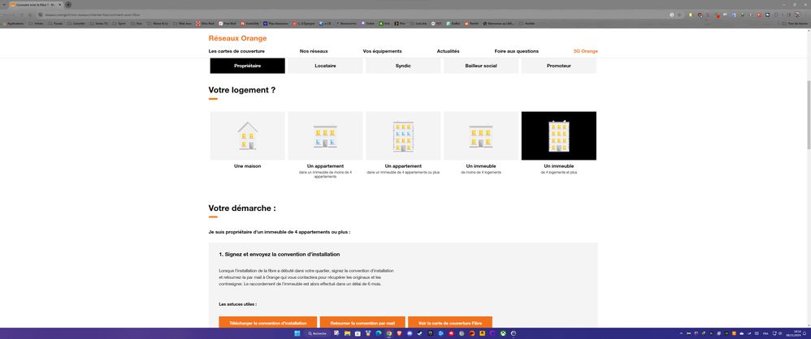Show hidden system tray icons chevron

(x=681, y=334)
